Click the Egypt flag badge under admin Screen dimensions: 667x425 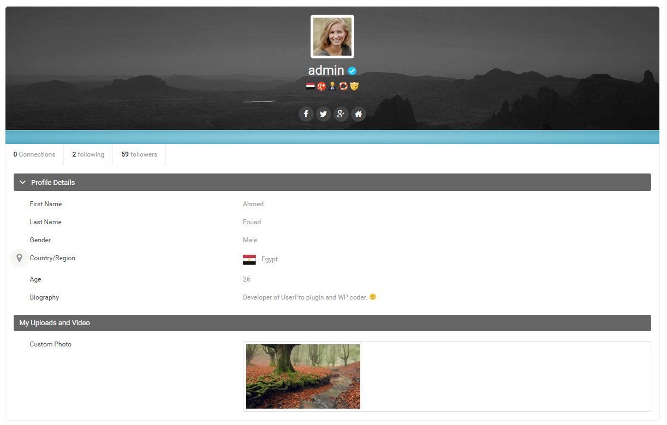click(310, 86)
